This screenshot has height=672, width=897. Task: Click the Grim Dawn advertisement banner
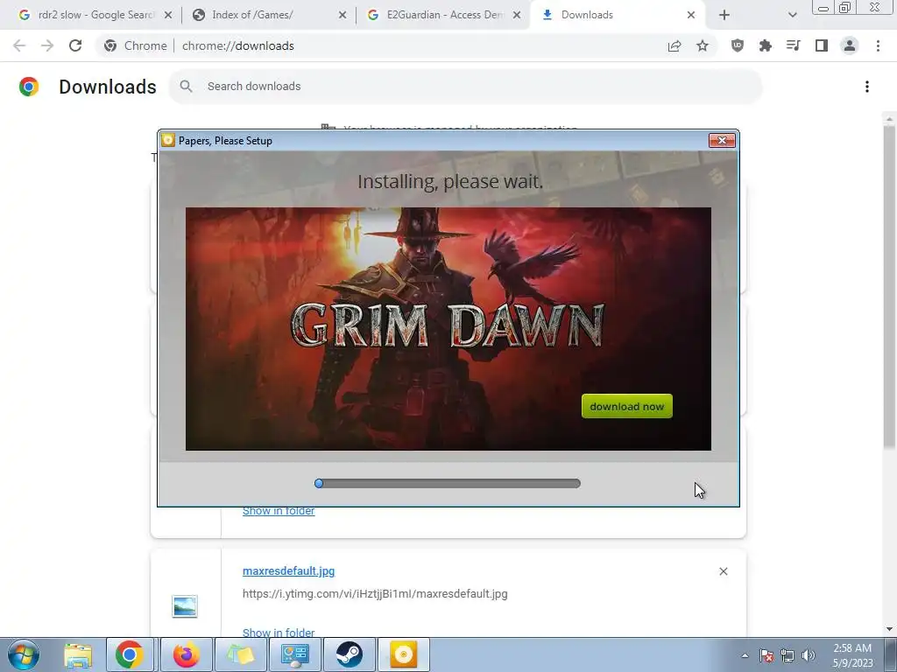448,329
